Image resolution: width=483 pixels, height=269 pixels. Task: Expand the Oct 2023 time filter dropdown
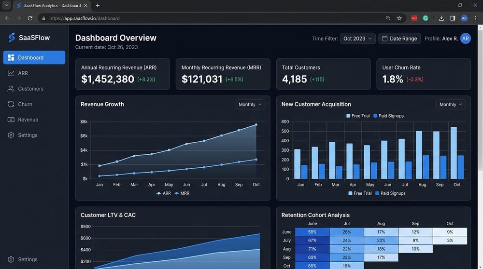click(357, 39)
